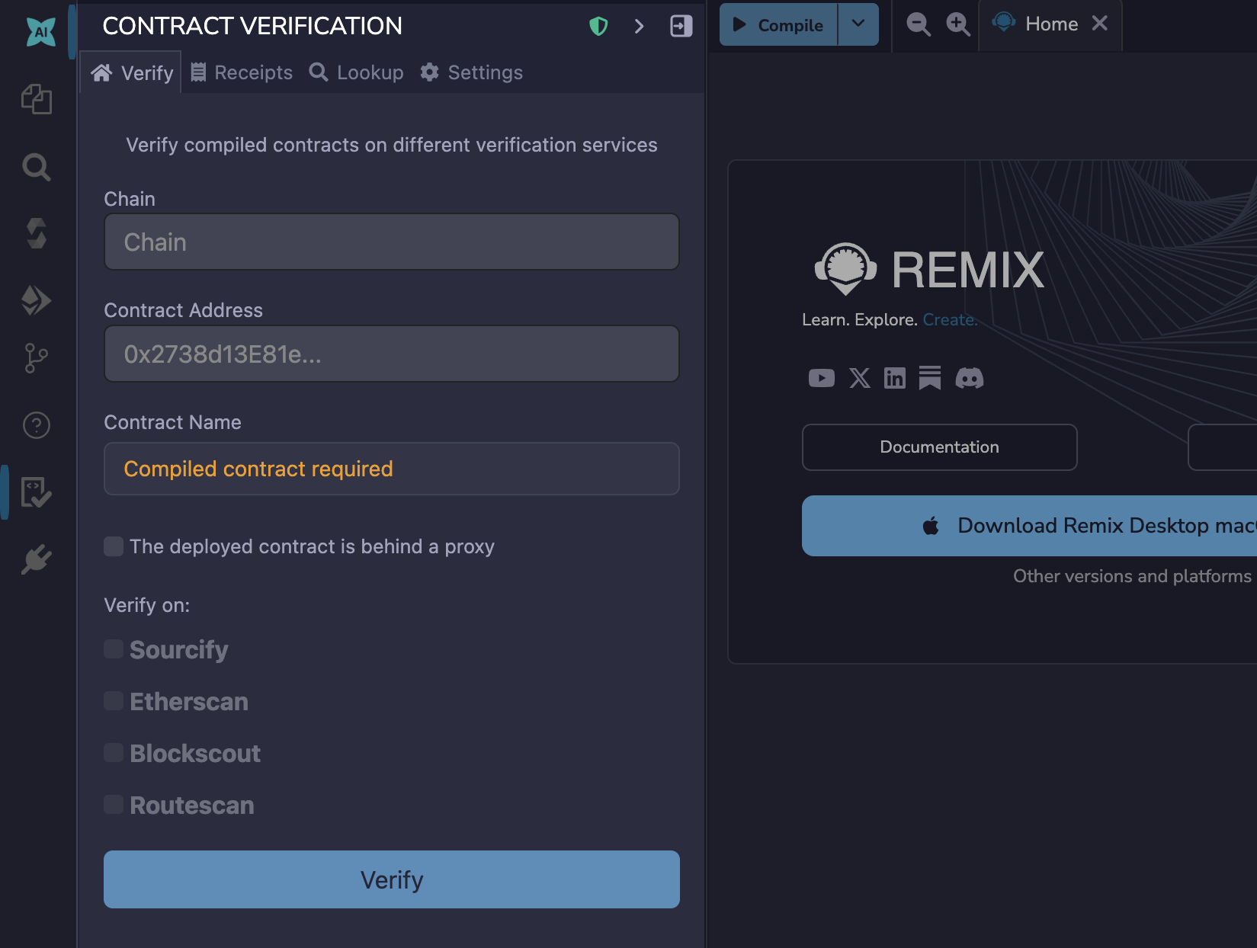Open Other versions and platforms link

point(1132,576)
